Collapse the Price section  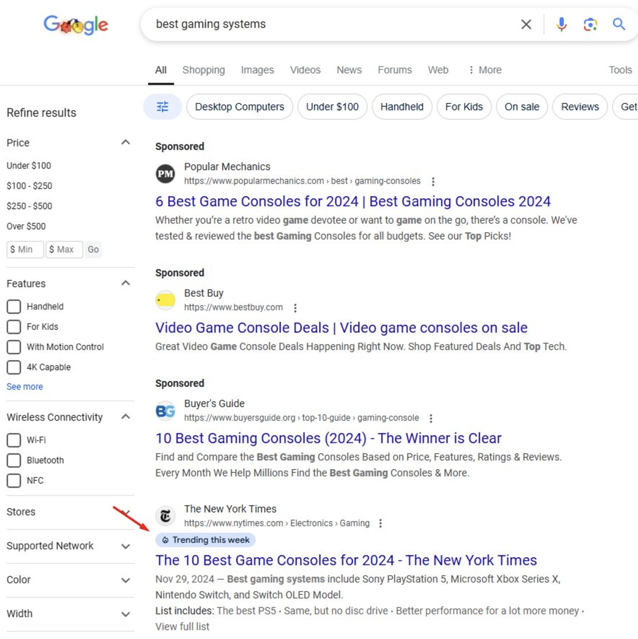tap(126, 142)
